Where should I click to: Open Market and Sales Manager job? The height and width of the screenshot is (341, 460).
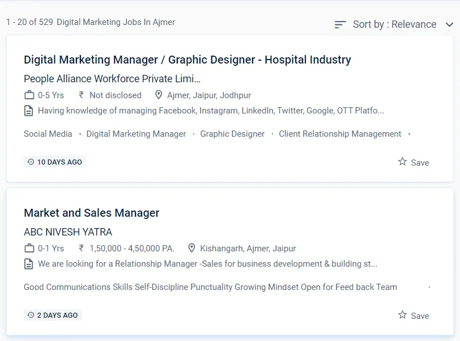point(91,213)
